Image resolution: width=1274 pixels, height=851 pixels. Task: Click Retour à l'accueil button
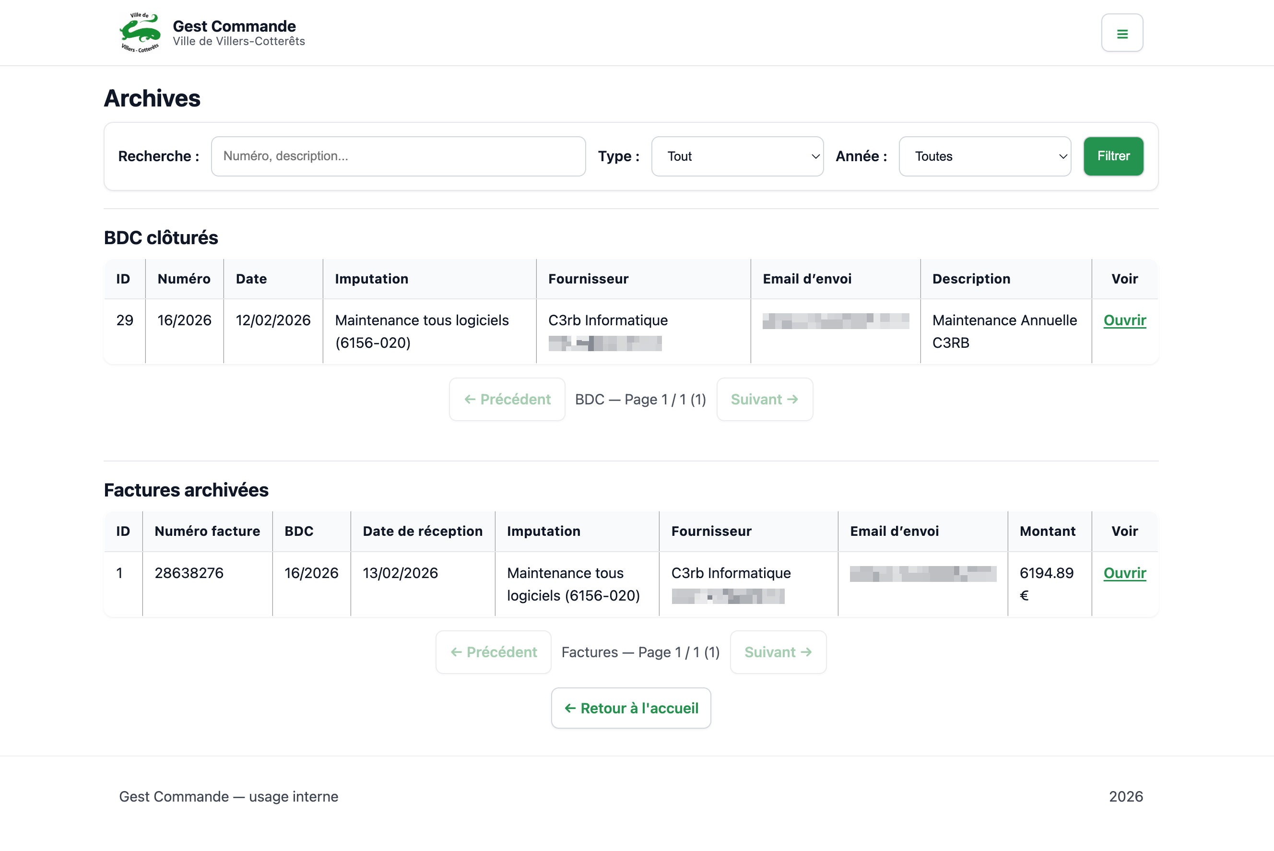[630, 708]
